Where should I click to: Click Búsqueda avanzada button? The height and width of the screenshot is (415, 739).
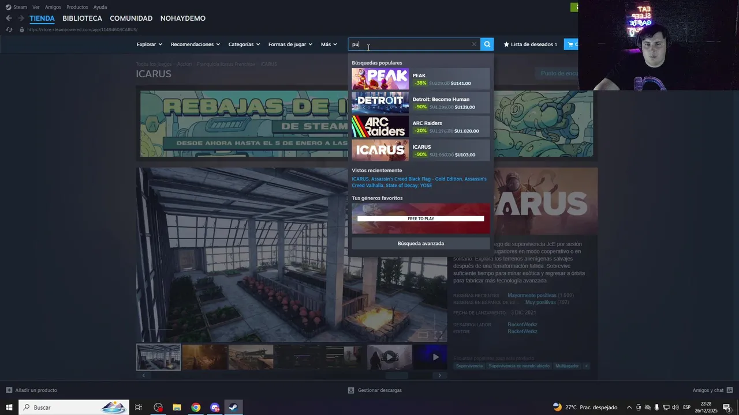pyautogui.click(x=421, y=243)
